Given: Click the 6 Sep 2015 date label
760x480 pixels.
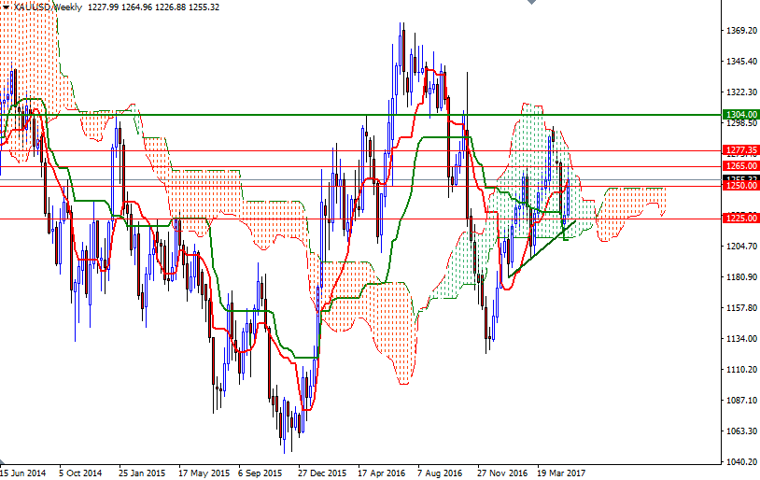Looking at the screenshot, I should (260, 473).
